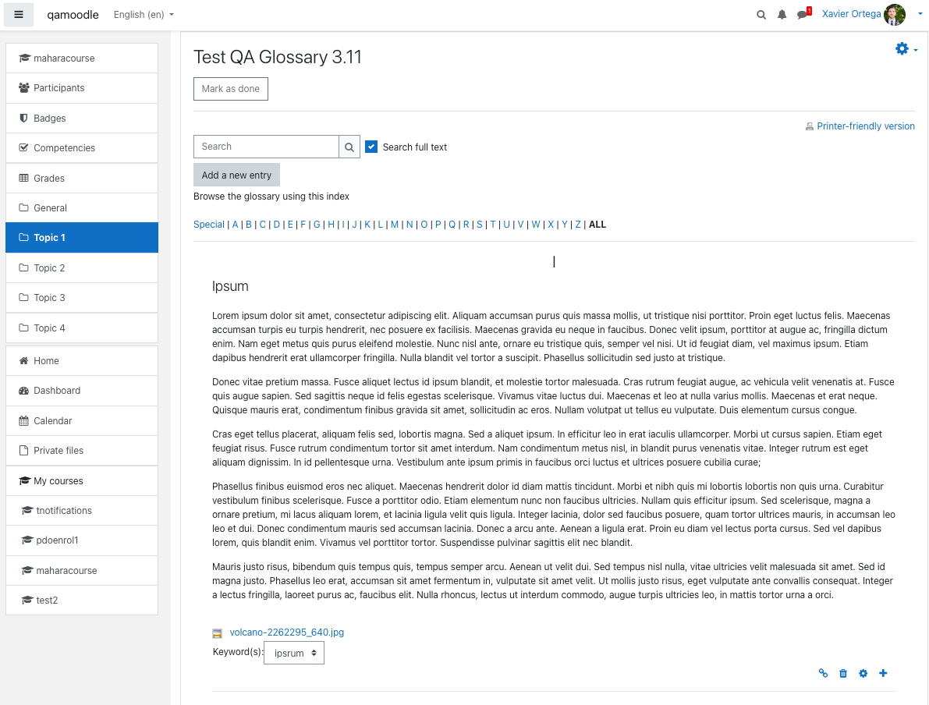
Task: Browse glossary by Special characters
Action: [x=209, y=225]
